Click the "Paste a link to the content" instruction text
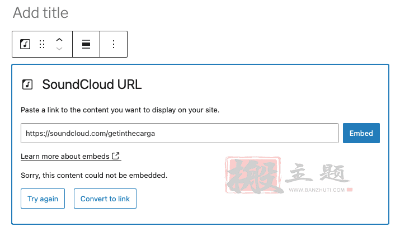The width and height of the screenshot is (400, 236). [120, 110]
